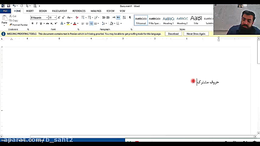
Task: Set left-to-right text direction
Action: (114, 17)
